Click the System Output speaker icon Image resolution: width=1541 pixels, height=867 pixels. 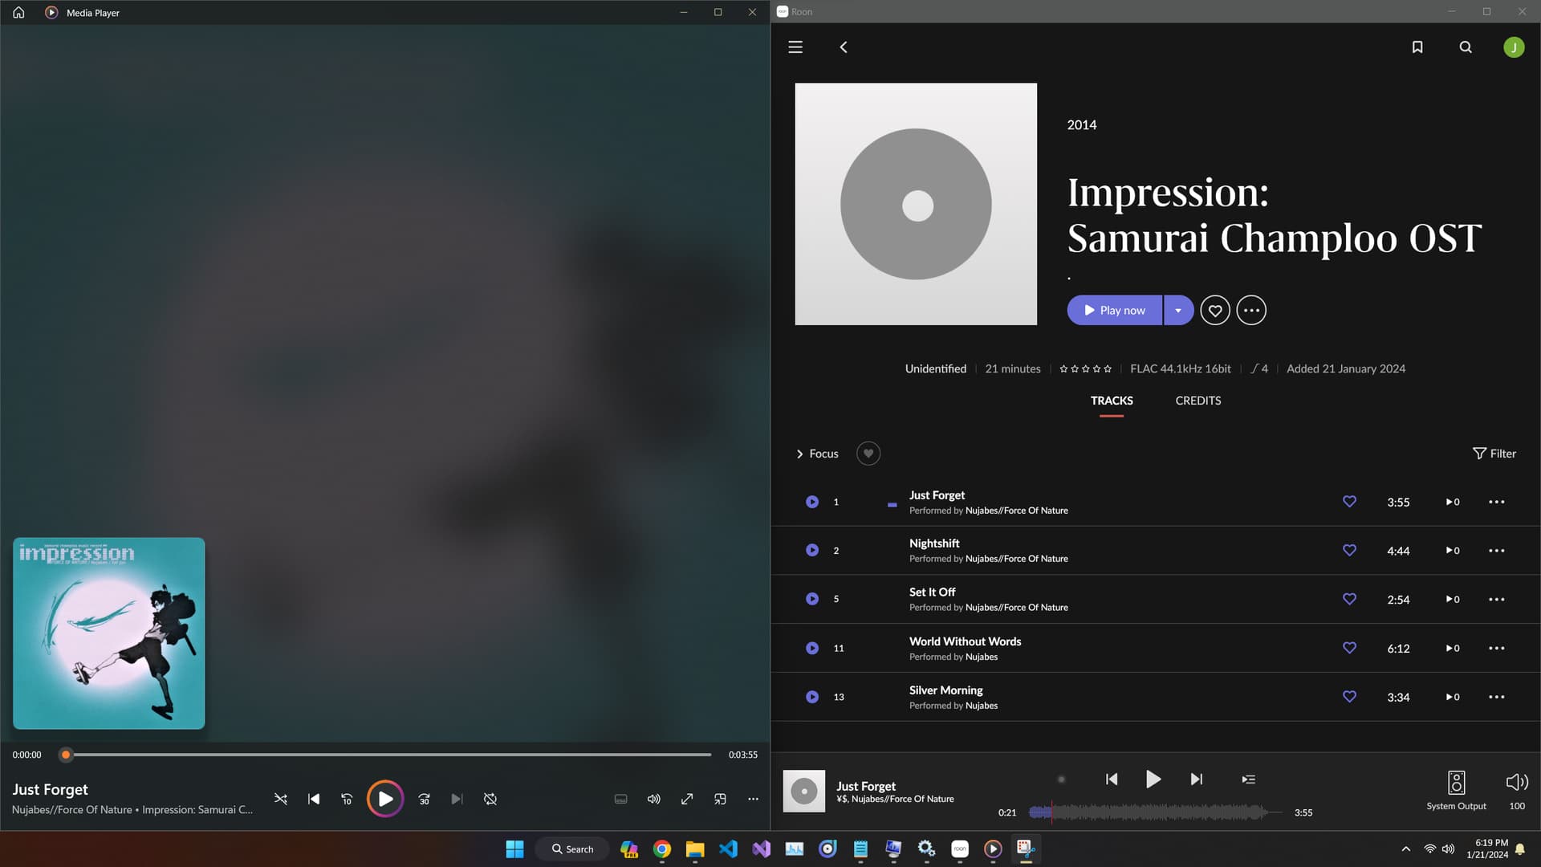(1456, 782)
